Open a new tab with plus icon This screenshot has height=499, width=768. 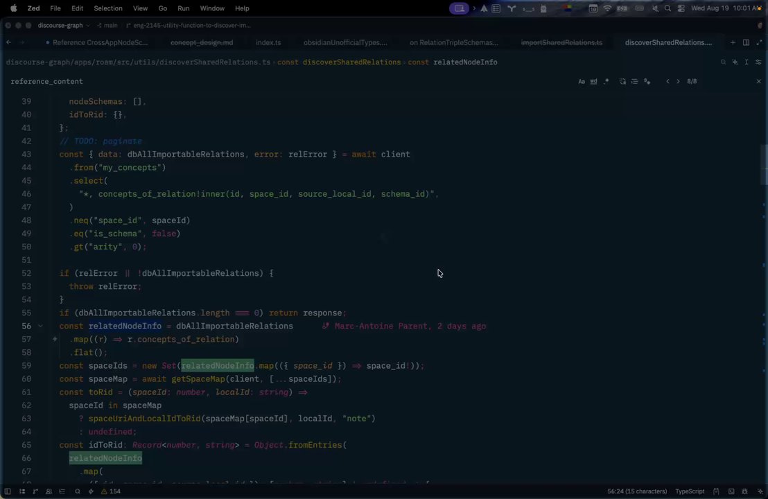733,42
